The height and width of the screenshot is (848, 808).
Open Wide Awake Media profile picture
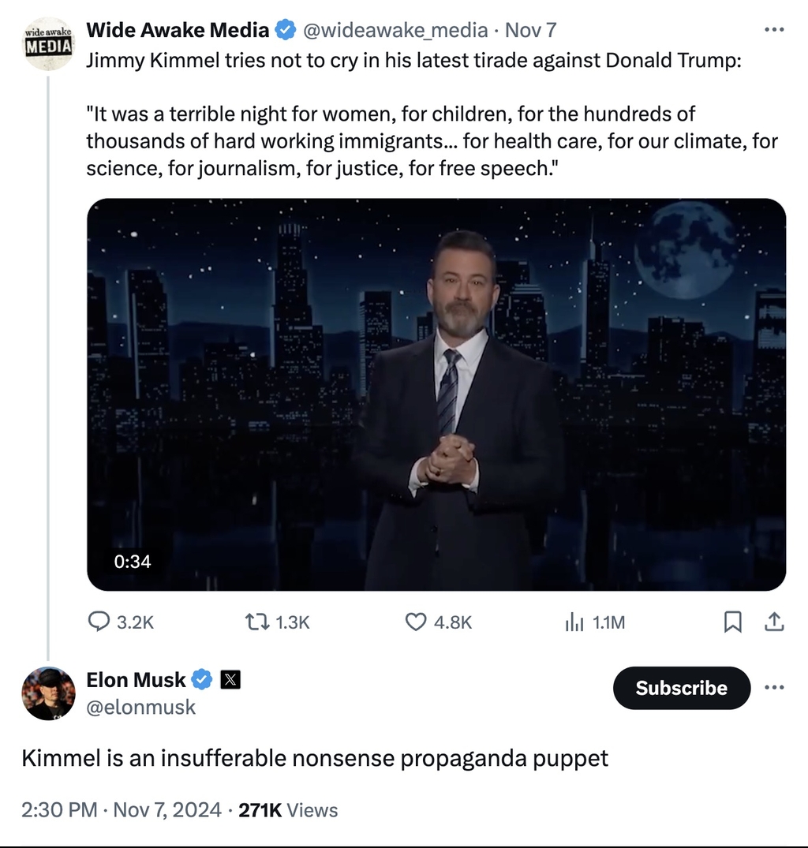tap(49, 45)
